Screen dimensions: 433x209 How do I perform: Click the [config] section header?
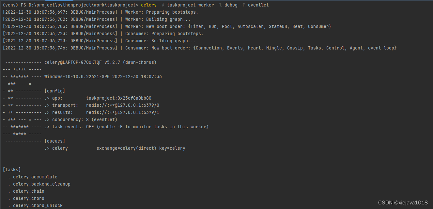tap(54, 91)
